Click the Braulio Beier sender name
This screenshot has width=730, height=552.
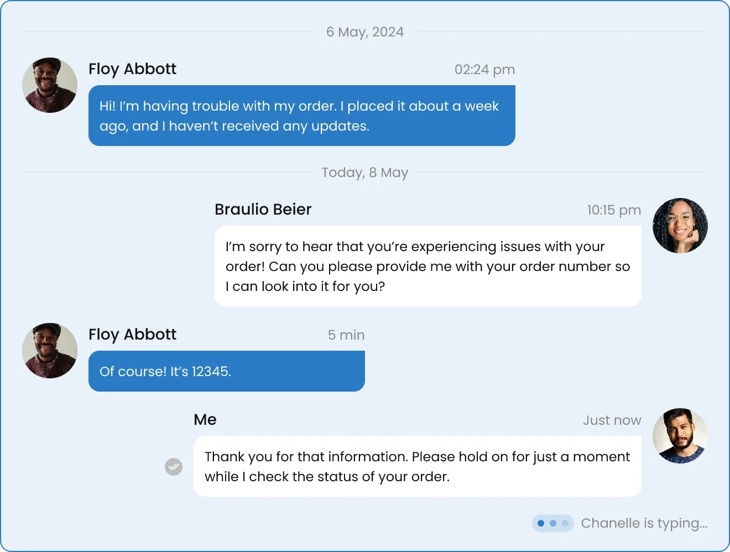pos(263,210)
